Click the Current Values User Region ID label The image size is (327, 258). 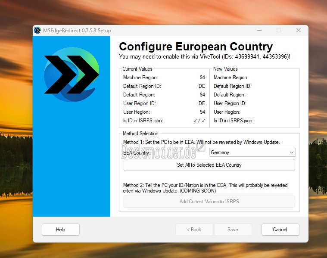(x=140, y=103)
